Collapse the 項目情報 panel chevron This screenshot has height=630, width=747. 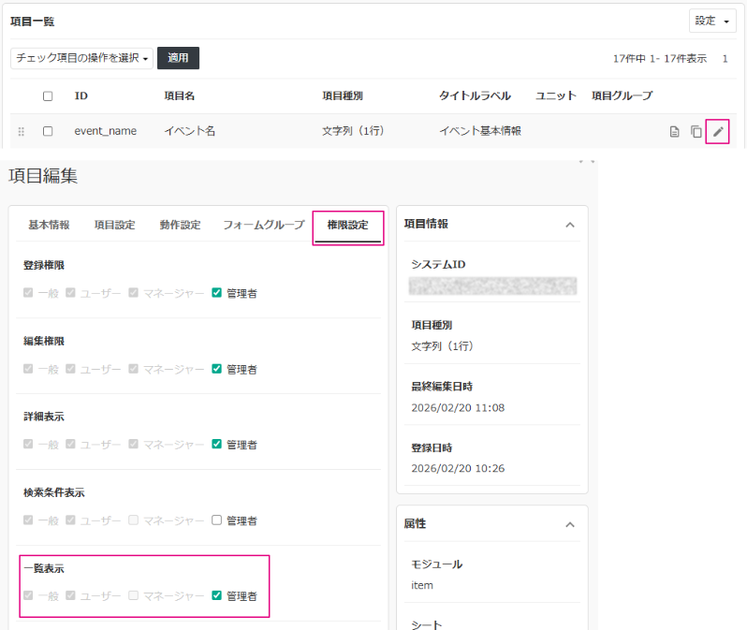[570, 225]
